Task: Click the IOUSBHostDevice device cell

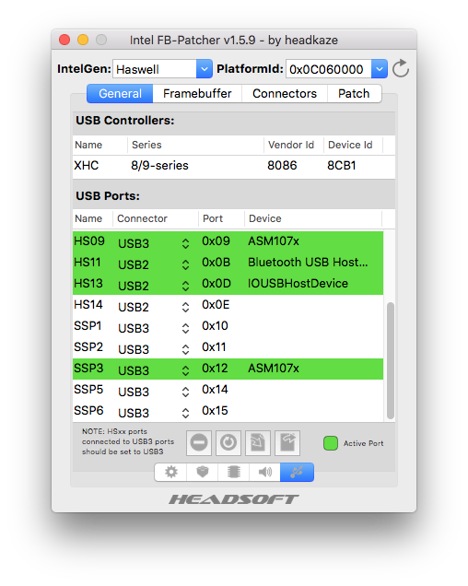Action: [298, 284]
